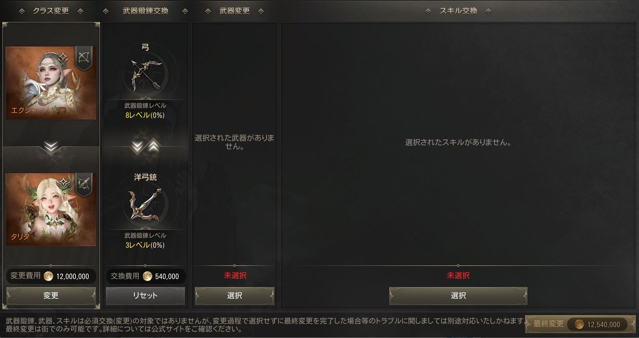Viewport: 639px width, 338px height.
Task: Click the up arrow in weapon forge exchange
Action: 154,146
